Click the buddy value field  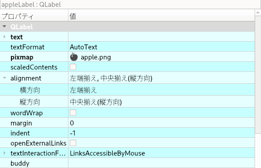click(162, 163)
